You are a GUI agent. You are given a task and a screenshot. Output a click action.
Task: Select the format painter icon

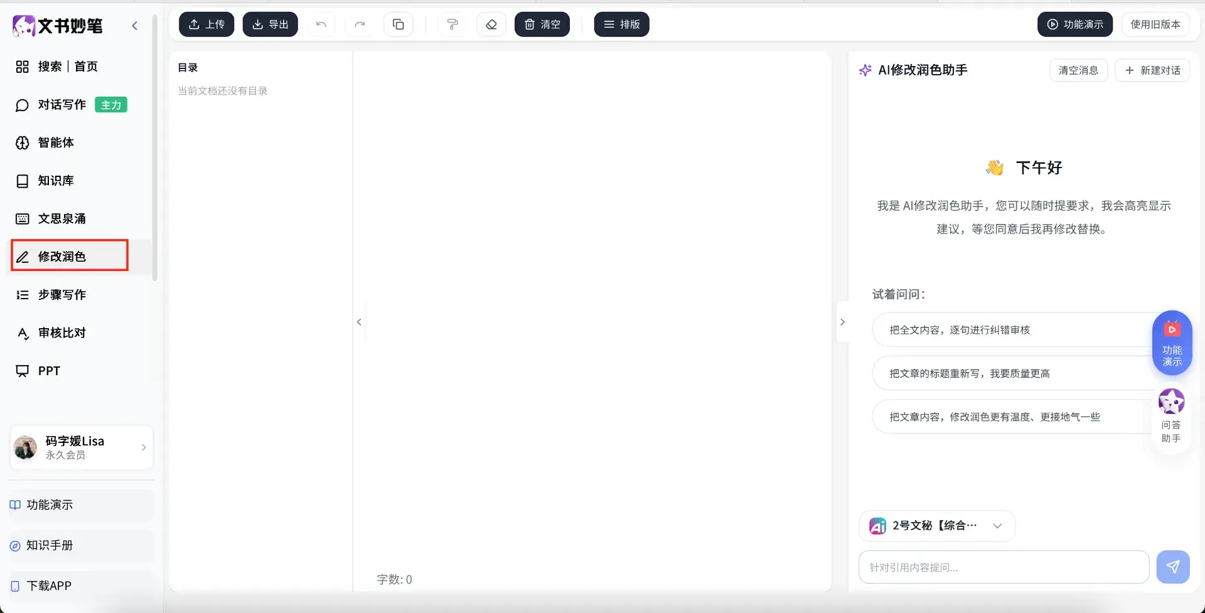[452, 24]
